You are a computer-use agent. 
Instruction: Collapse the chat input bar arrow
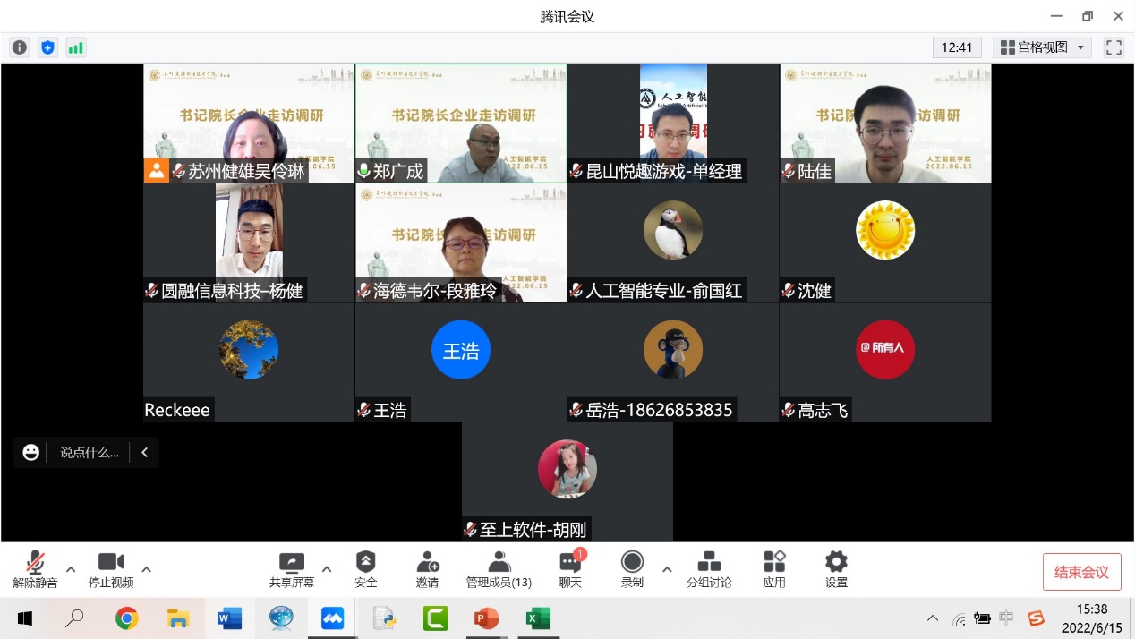[144, 453]
